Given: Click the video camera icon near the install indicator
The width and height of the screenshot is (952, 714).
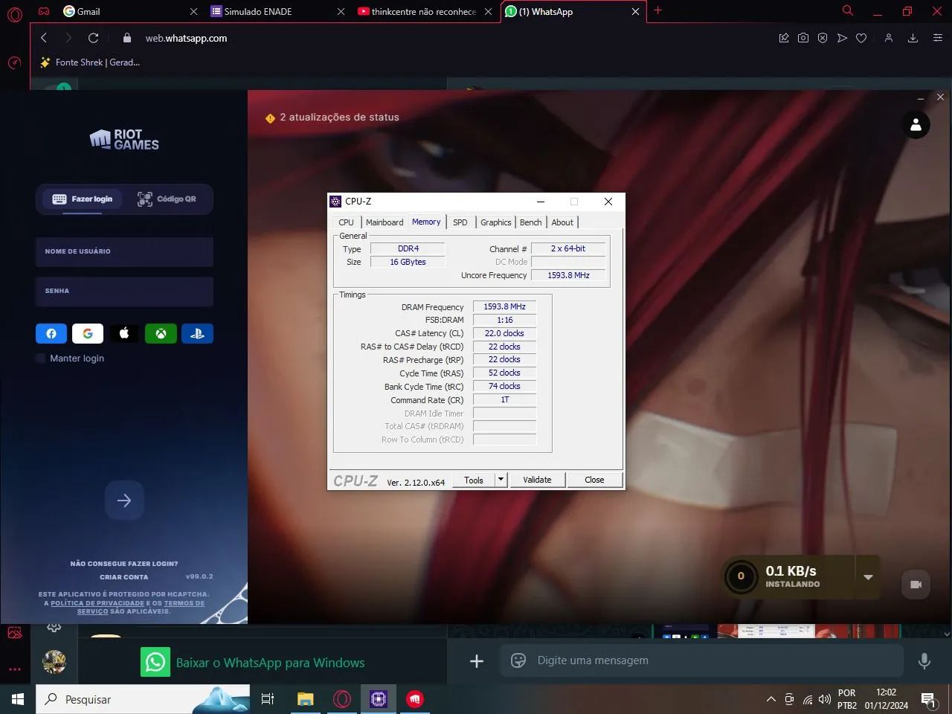Looking at the screenshot, I should [916, 585].
